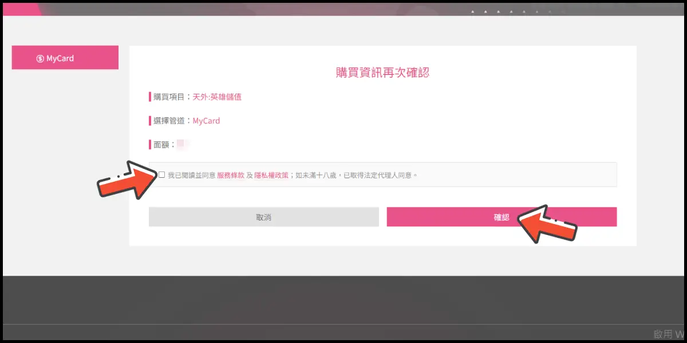The height and width of the screenshot is (343, 687).
Task: Click the pink bar marker beside 購買項目
Action: [150, 97]
